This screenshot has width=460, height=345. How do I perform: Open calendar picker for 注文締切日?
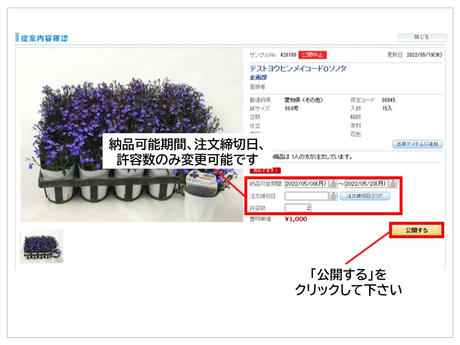point(333,196)
